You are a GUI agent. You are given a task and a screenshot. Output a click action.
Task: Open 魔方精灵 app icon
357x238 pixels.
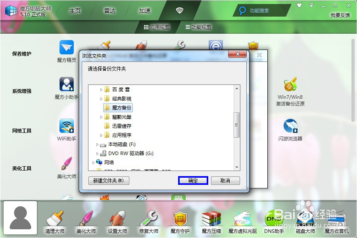pos(67,47)
